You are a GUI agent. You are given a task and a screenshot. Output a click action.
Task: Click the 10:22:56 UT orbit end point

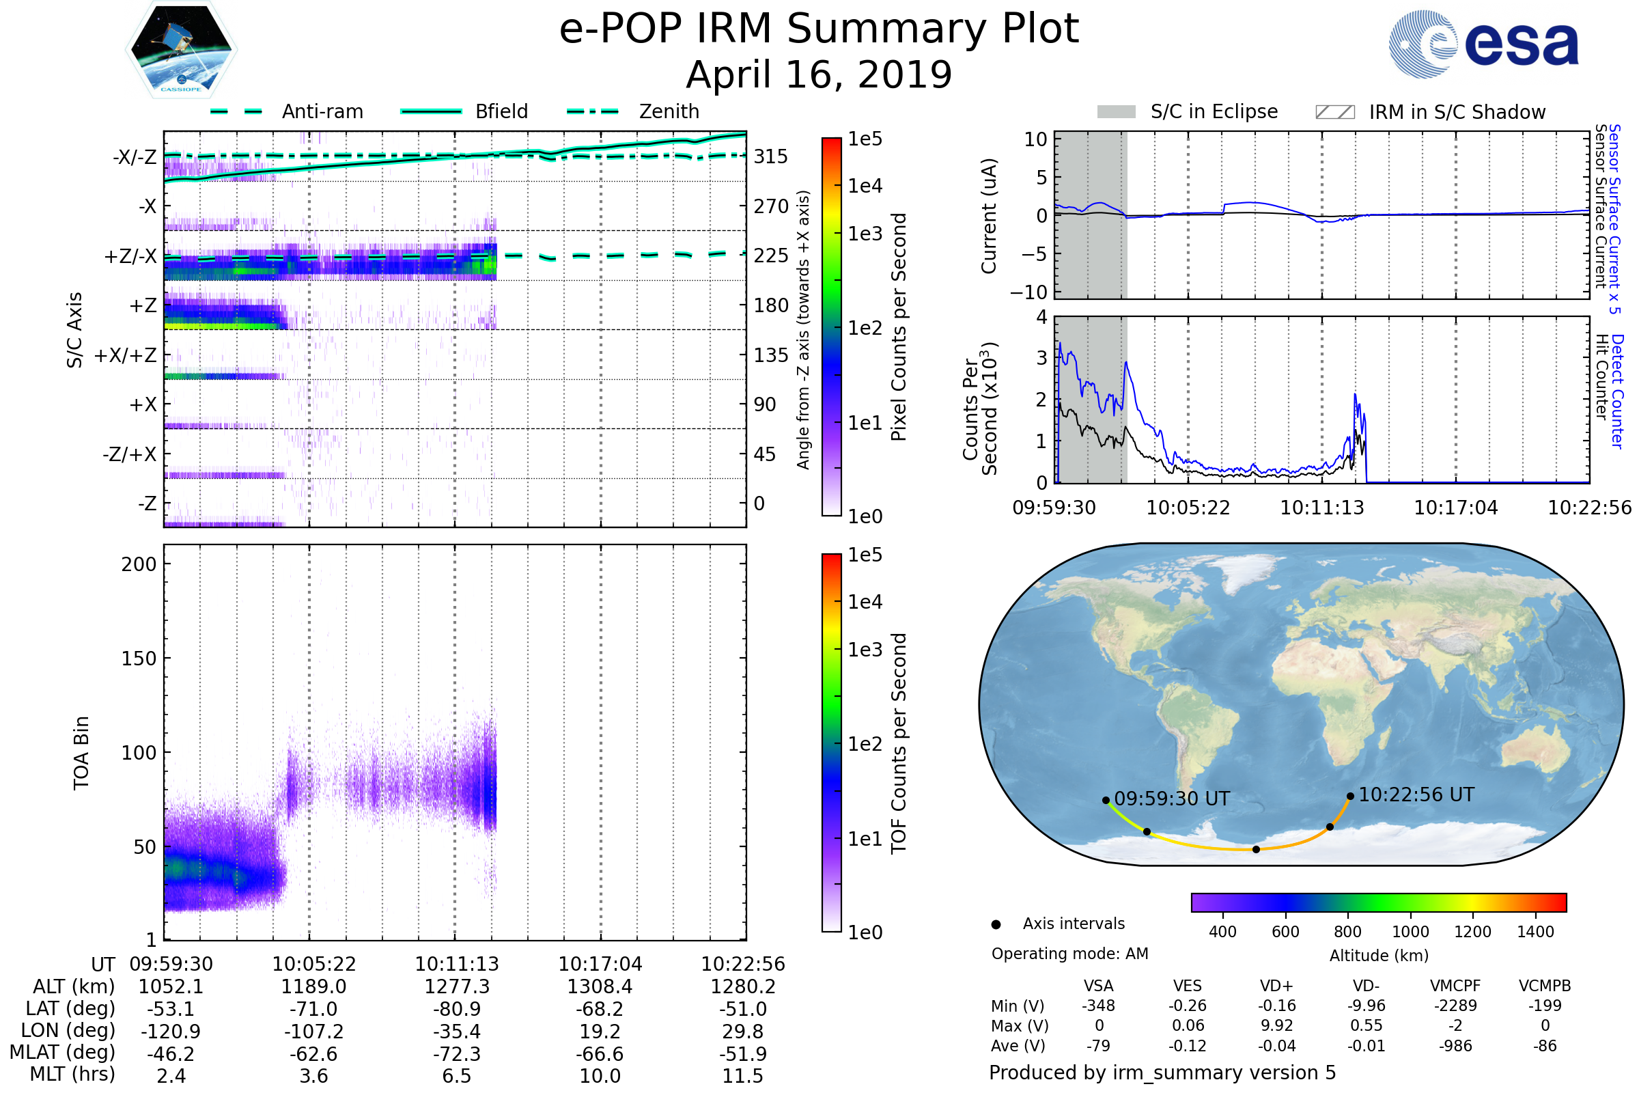pyautogui.click(x=1350, y=796)
